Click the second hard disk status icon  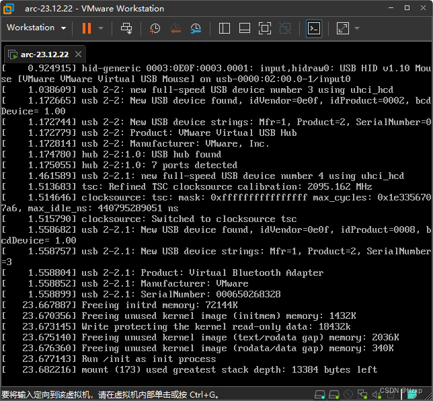tap(334, 395)
